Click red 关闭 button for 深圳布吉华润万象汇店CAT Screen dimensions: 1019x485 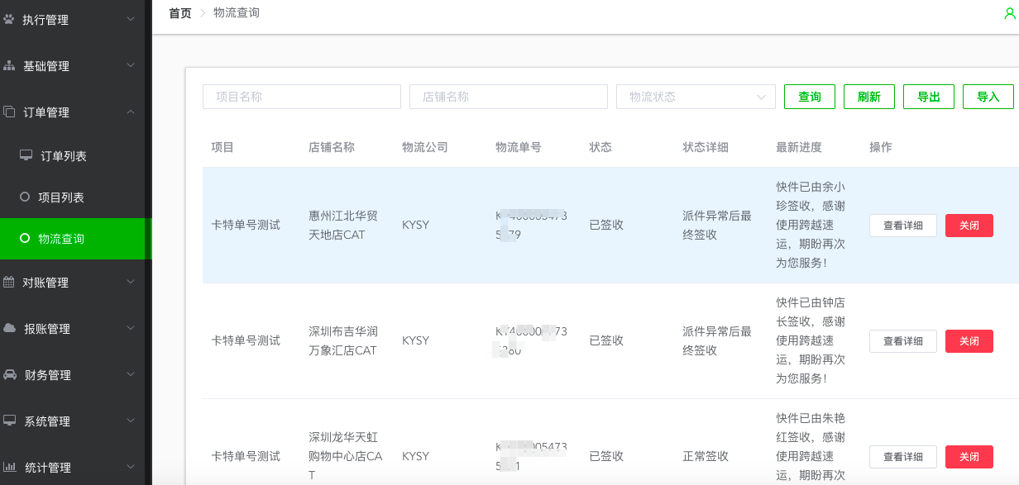[969, 341]
